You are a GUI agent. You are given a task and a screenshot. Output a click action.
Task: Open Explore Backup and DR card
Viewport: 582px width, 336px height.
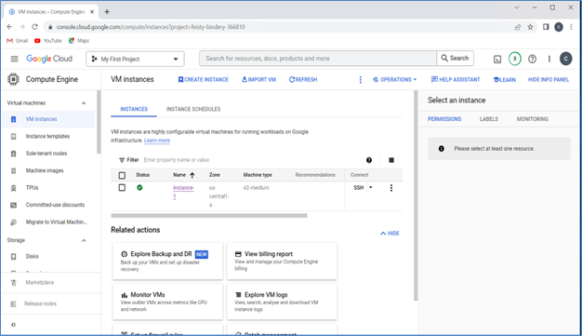(x=167, y=262)
